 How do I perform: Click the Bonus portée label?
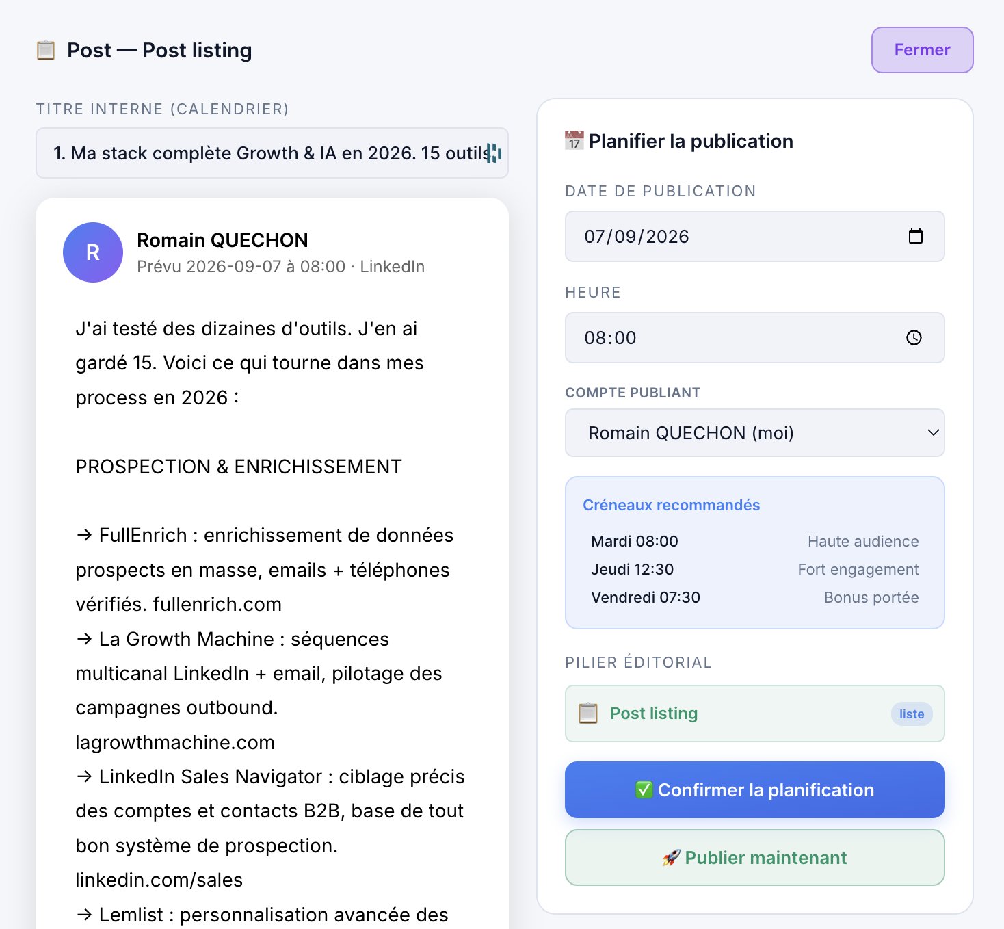[871, 597]
